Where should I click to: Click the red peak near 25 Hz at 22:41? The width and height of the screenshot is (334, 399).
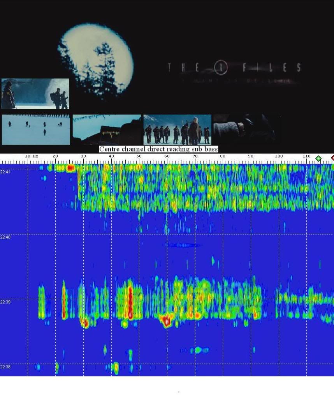(x=70, y=168)
